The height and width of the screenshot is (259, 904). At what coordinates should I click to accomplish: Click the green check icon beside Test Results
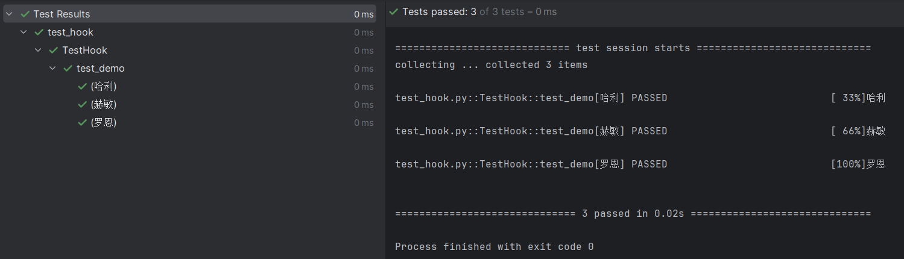[25, 14]
